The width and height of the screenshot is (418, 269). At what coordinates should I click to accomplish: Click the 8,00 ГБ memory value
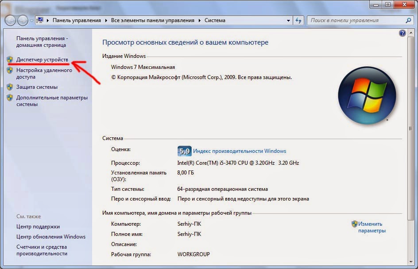186,173
